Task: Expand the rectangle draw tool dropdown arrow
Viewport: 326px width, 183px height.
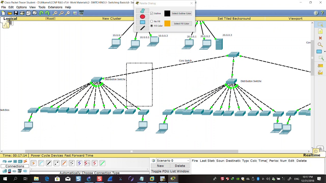Action: [x=325, y=52]
